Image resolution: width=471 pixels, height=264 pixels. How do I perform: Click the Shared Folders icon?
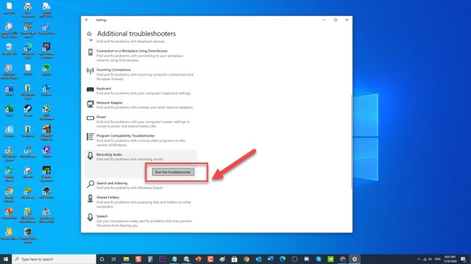point(90,198)
